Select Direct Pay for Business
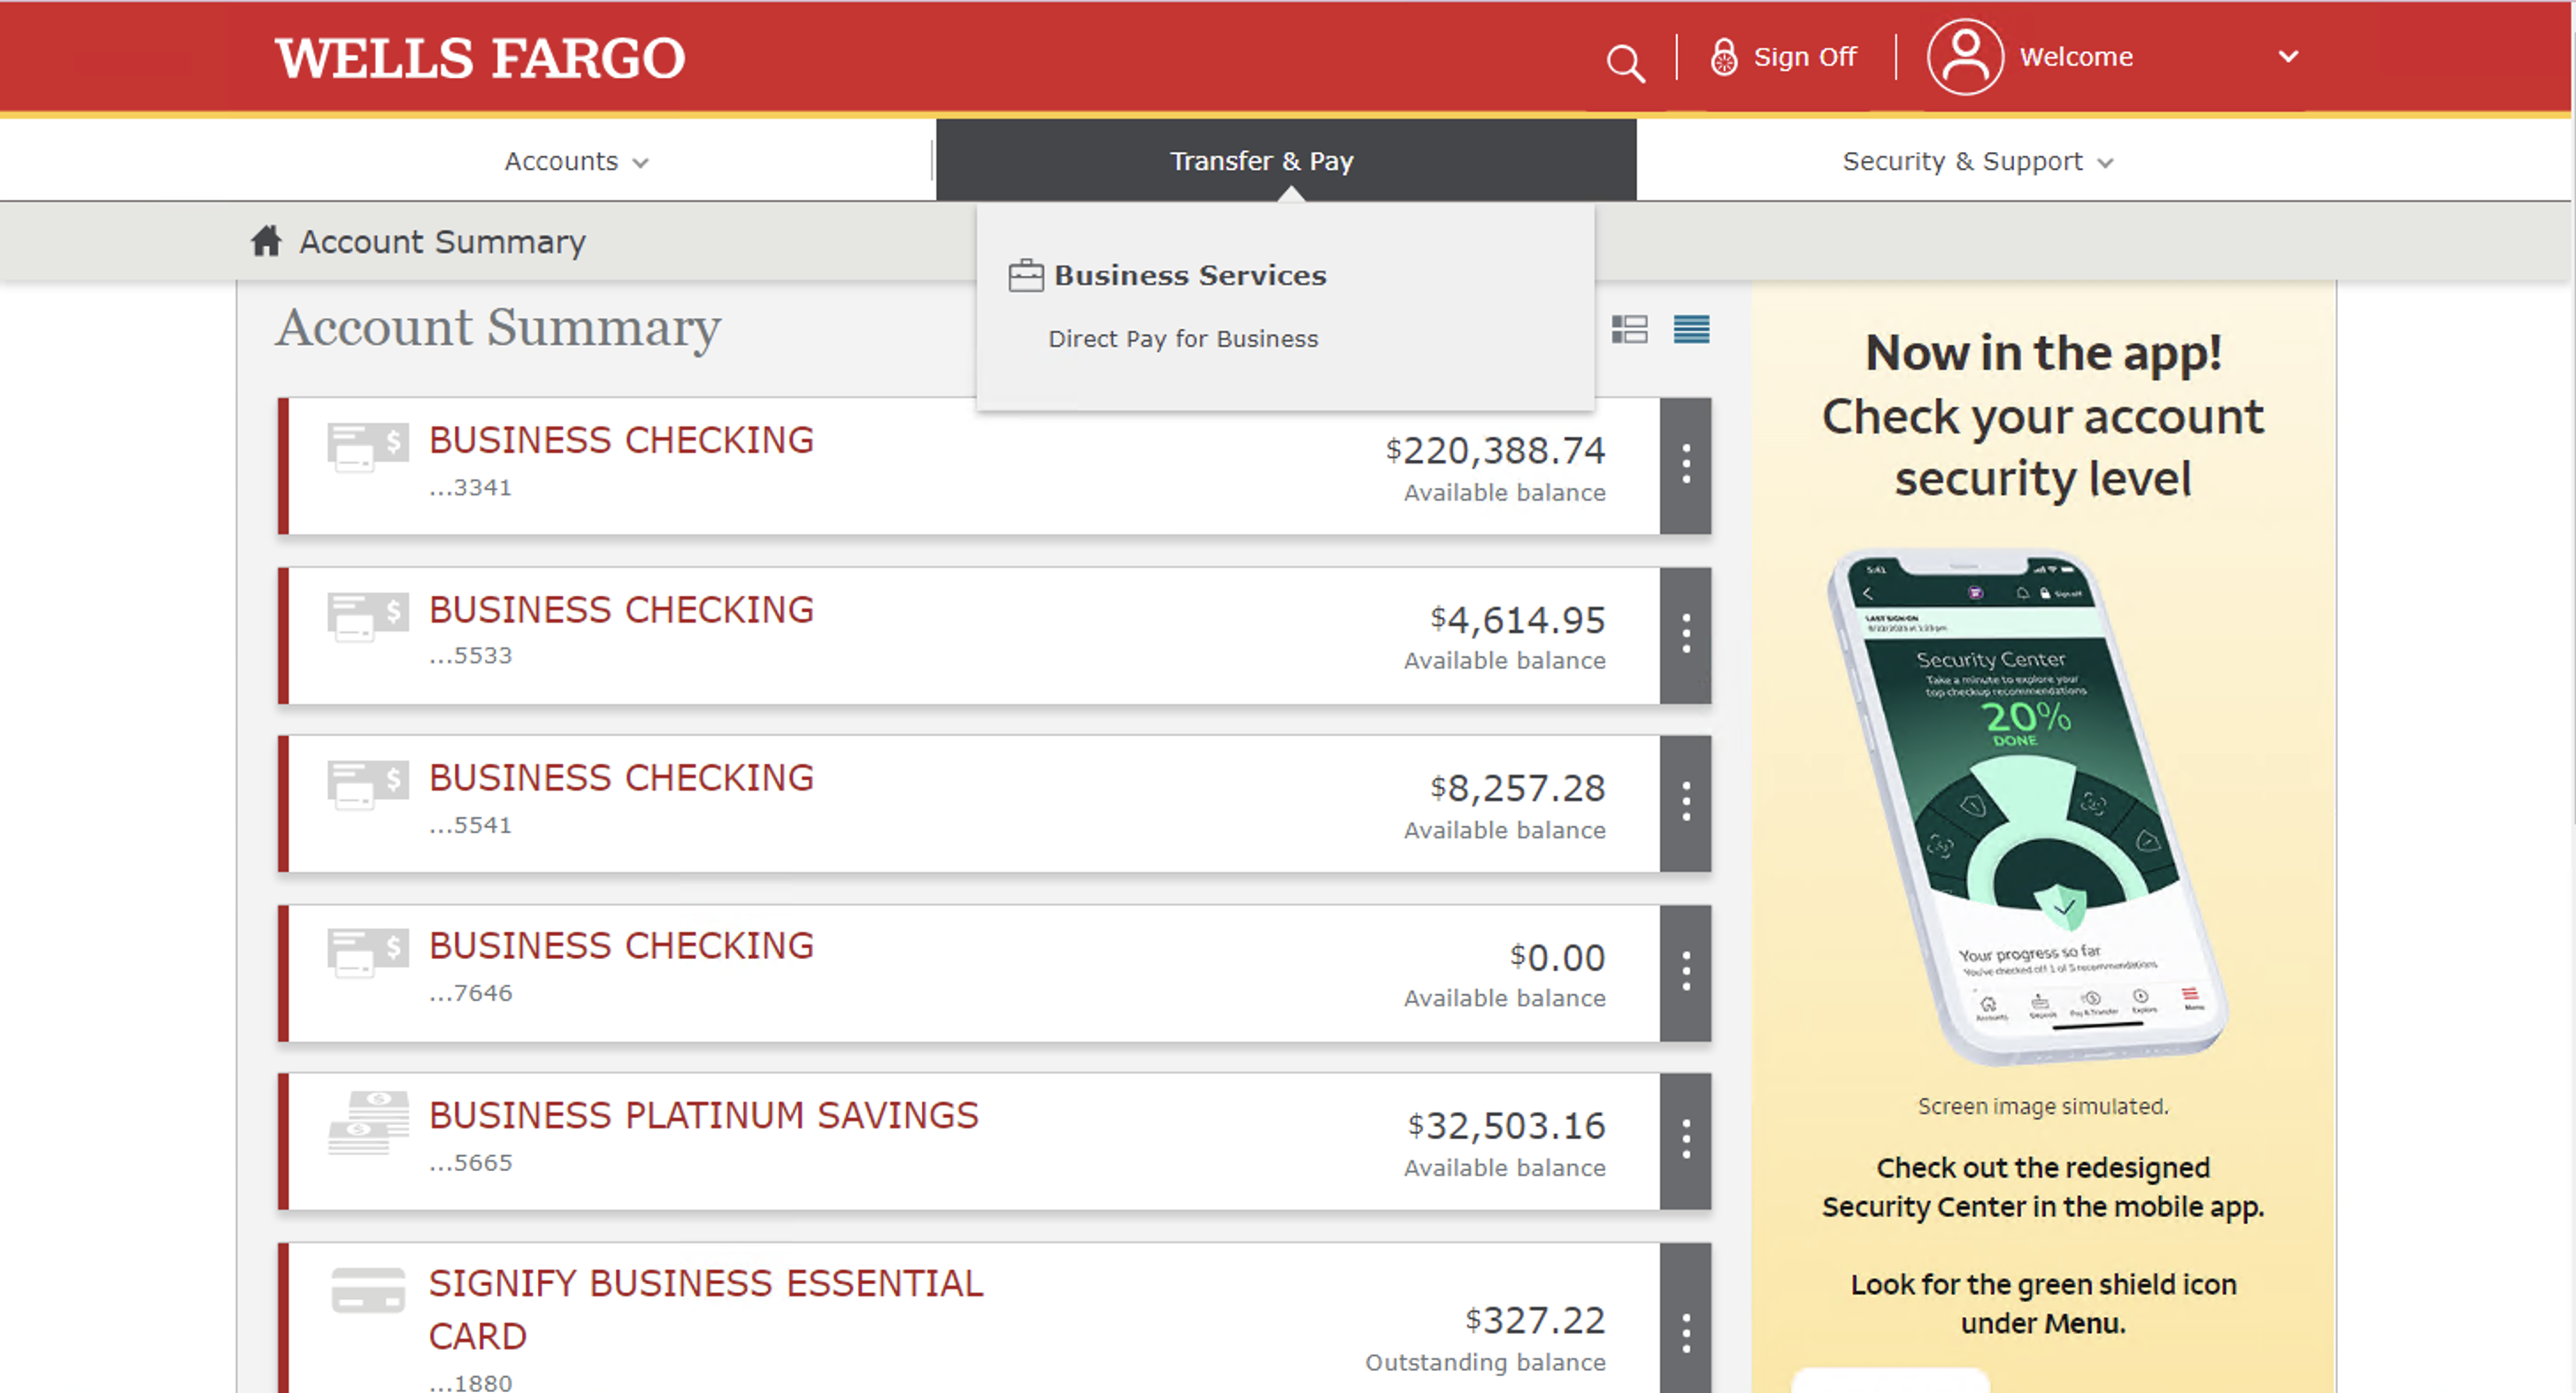This screenshot has height=1393, width=2576. (x=1183, y=339)
